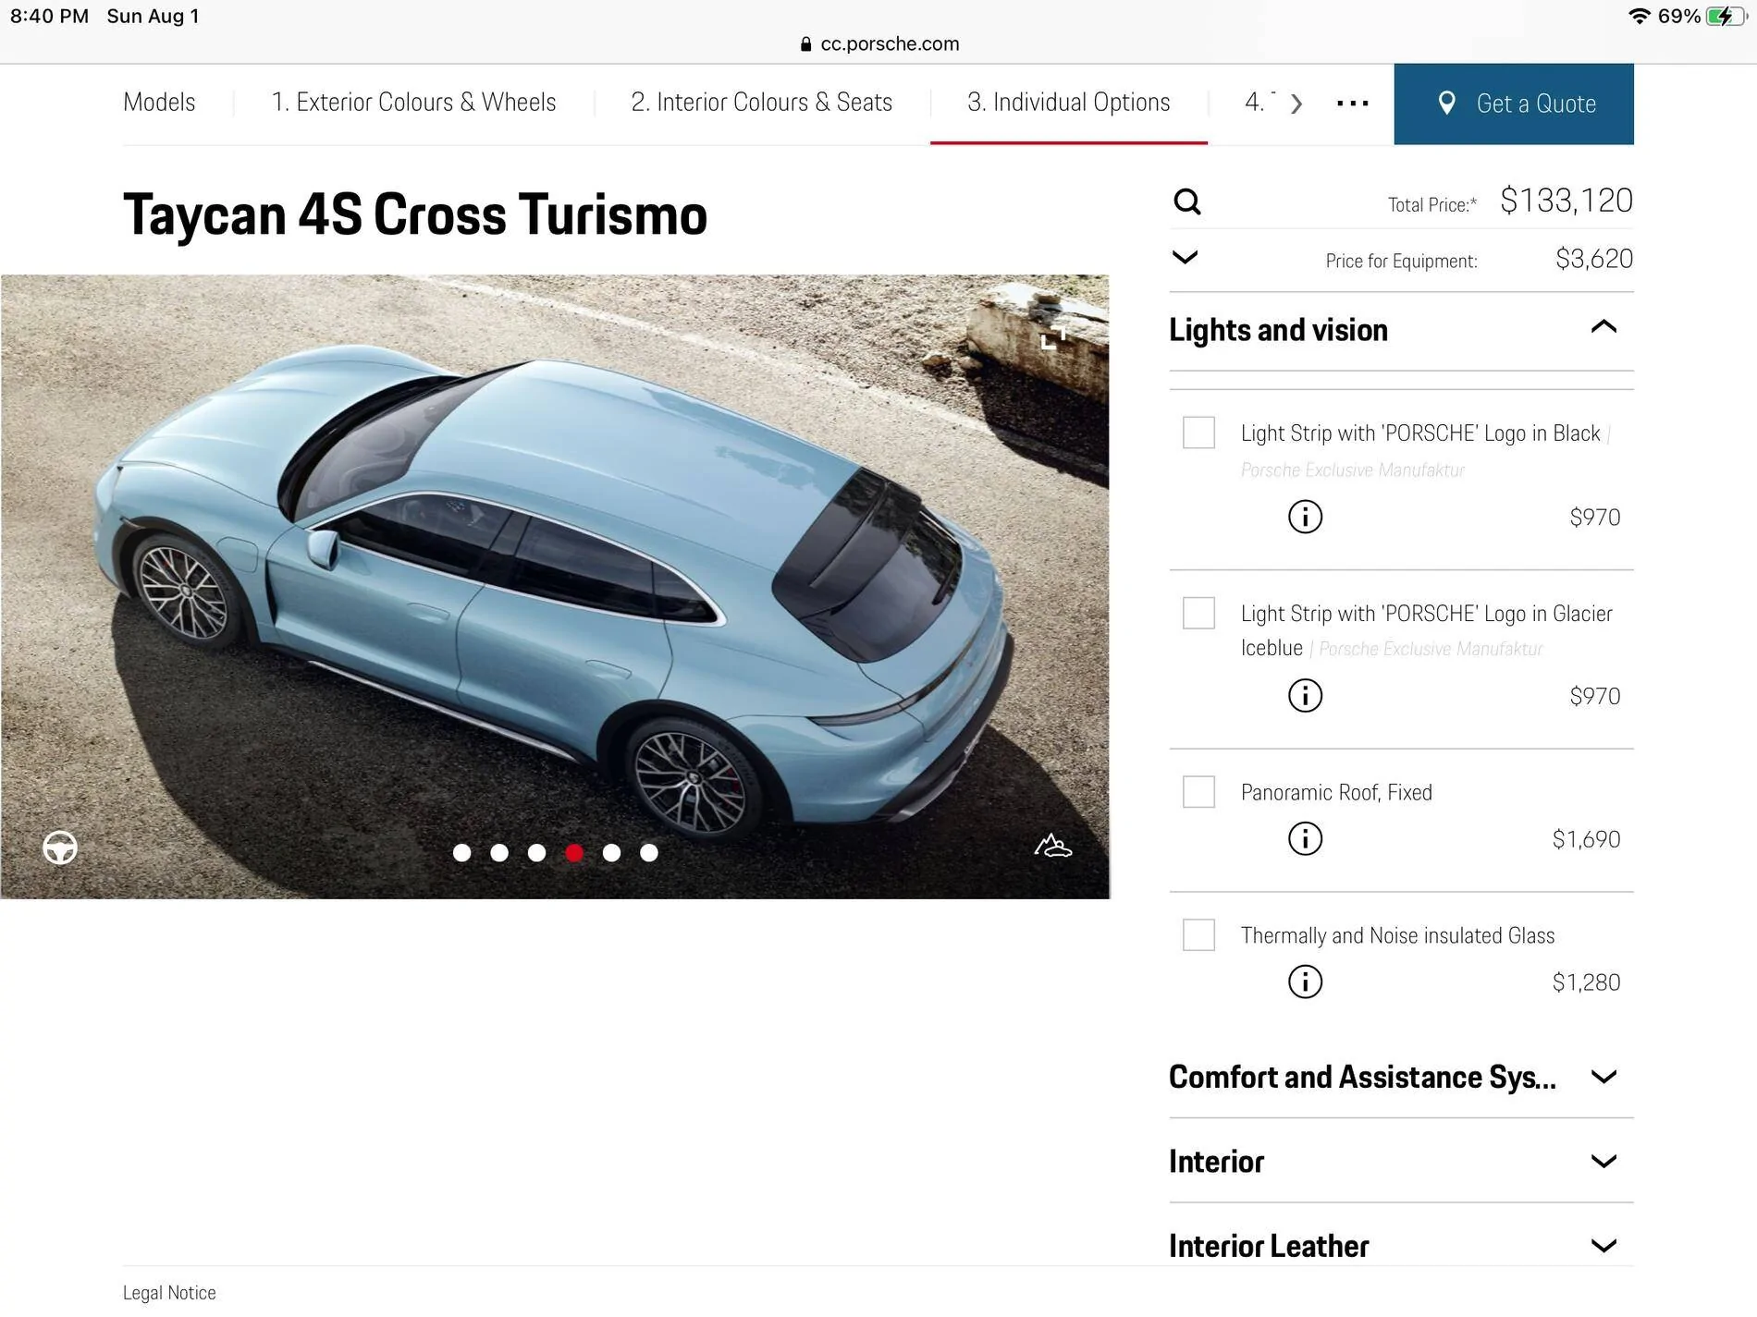Screen dimensions: 1757x1317
Task: Tap the Total Price $133,120 value
Action: click(x=1566, y=201)
